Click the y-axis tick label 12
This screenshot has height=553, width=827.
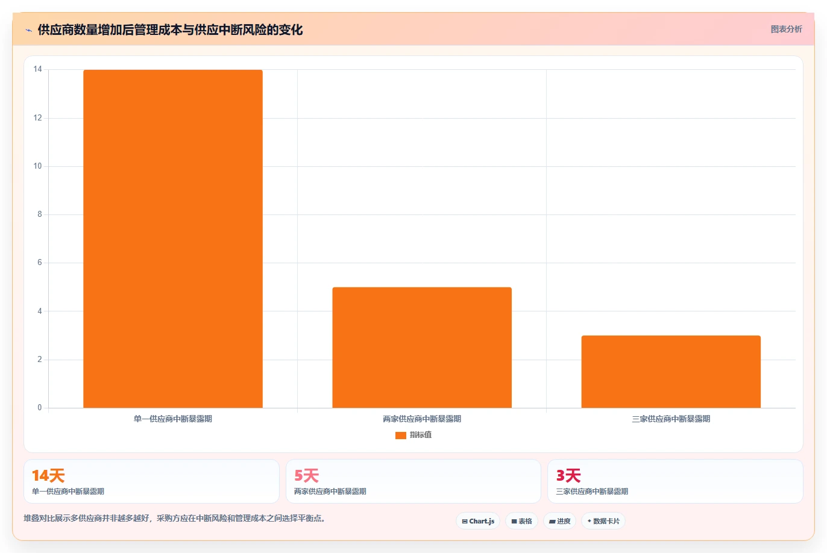[x=38, y=117]
